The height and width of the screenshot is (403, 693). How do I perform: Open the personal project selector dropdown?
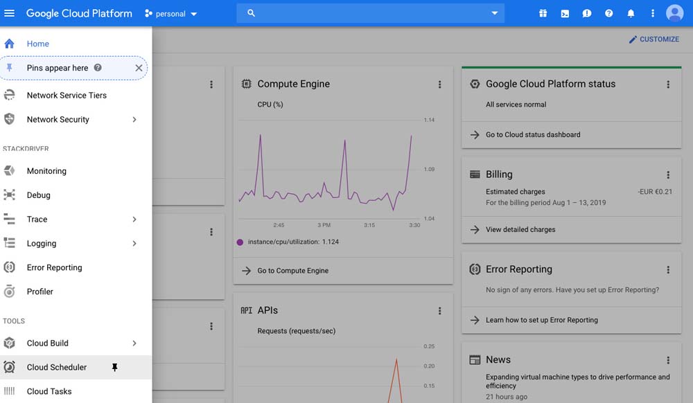click(x=171, y=14)
